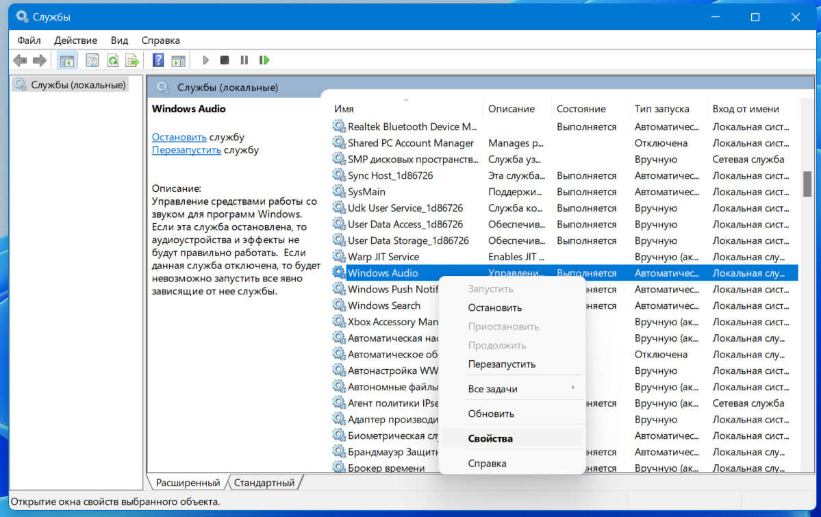The image size is (821, 517).
Task: Choose Перезапустить in the context menu
Action: (511, 364)
